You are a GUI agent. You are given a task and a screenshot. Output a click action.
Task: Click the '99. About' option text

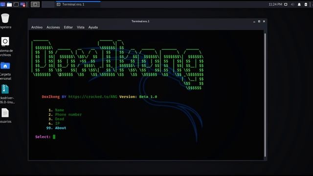point(56,128)
